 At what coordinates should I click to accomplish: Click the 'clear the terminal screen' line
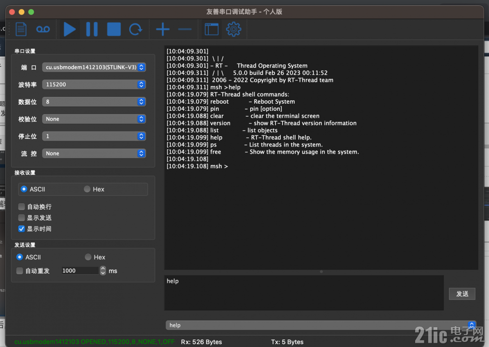(243, 116)
